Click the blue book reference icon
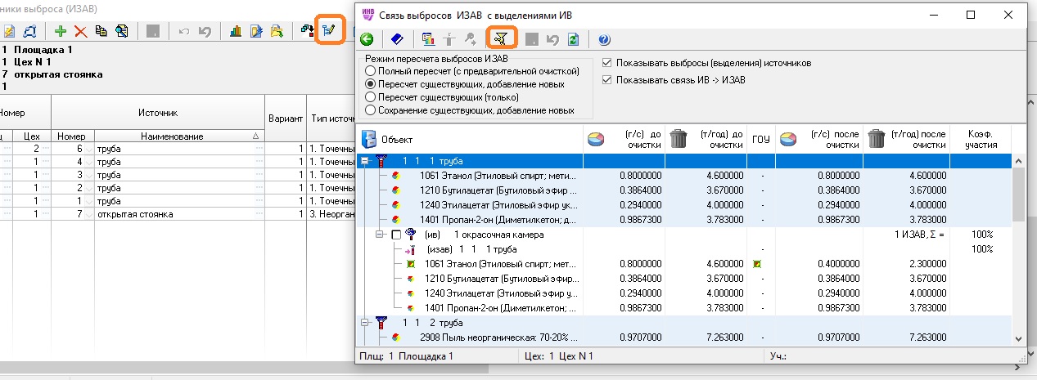 tap(396, 38)
